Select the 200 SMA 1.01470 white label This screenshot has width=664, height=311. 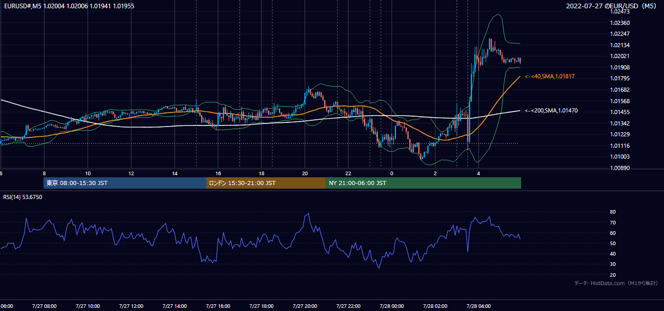(551, 110)
